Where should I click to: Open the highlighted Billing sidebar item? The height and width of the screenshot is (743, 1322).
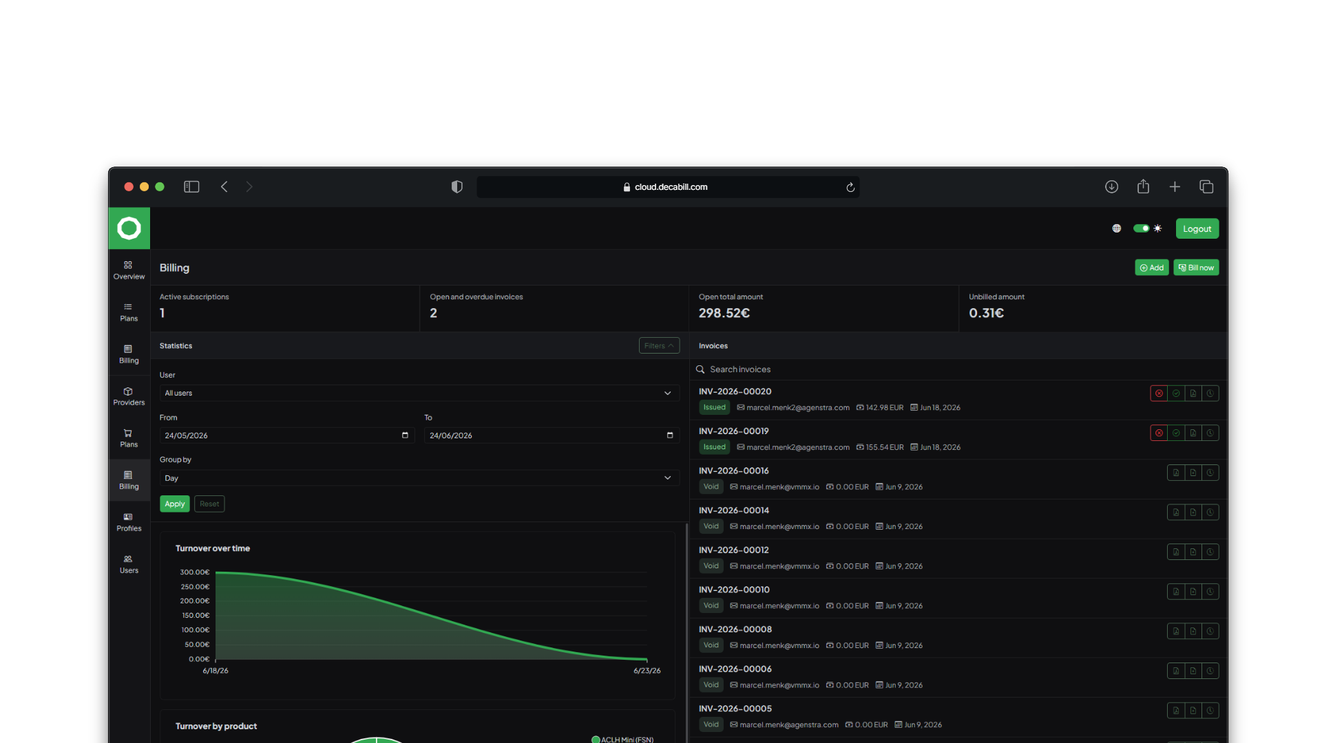129,480
